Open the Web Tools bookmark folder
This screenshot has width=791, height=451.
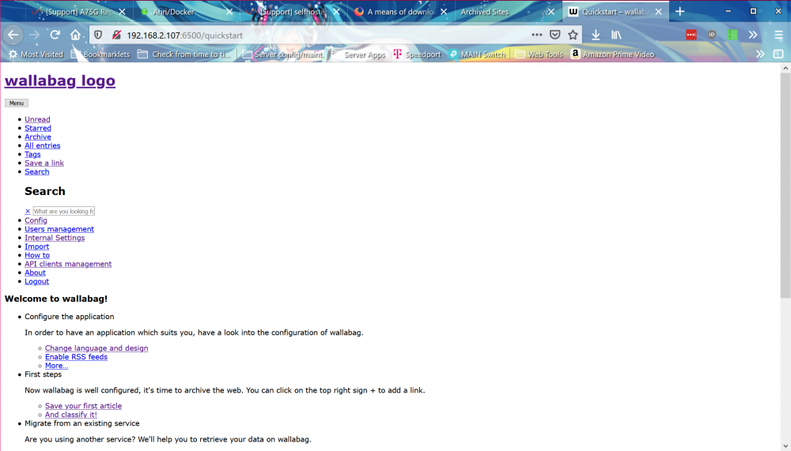(x=539, y=54)
